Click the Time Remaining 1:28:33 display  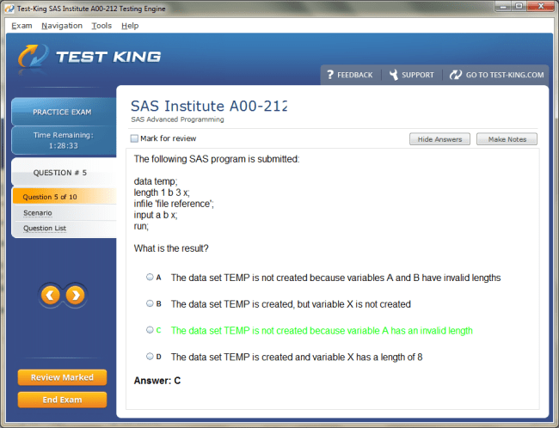click(64, 140)
